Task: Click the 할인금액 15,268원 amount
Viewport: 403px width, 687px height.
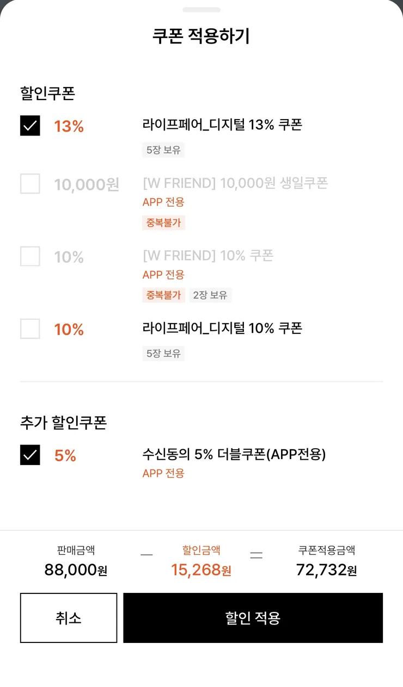Action: (201, 570)
